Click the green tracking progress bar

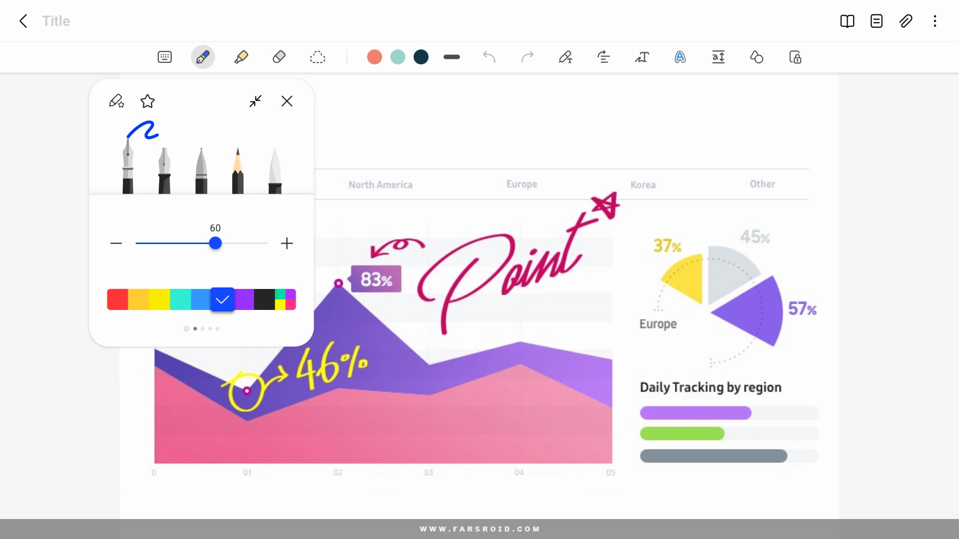(682, 434)
